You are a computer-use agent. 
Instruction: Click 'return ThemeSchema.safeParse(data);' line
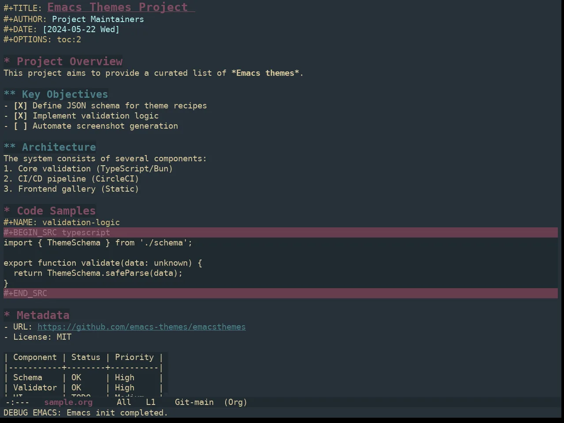click(x=98, y=273)
